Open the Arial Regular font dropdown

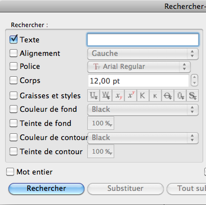click(x=139, y=67)
